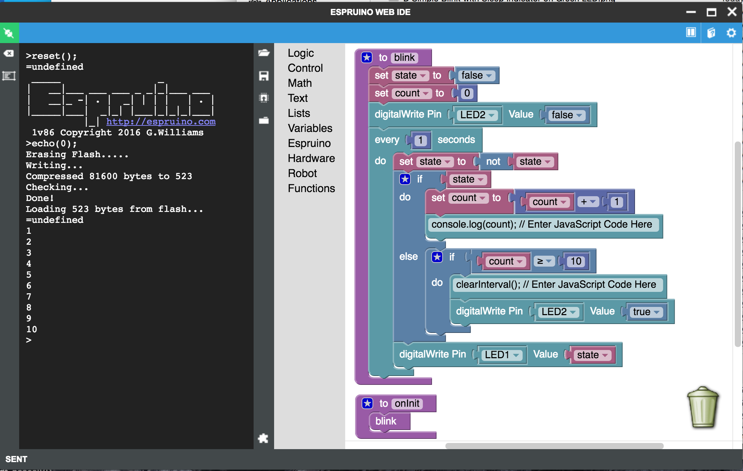Screen dimensions: 743x471
Task: Open the '≥' comparison dropdown
Action: 544,261
